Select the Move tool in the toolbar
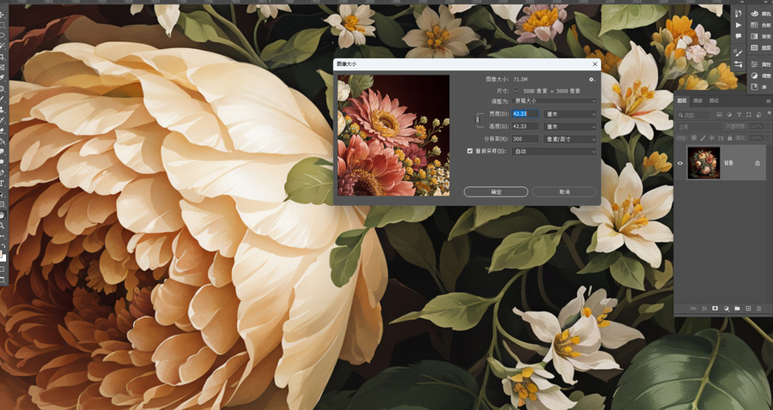The height and width of the screenshot is (410, 773). click(x=2, y=15)
